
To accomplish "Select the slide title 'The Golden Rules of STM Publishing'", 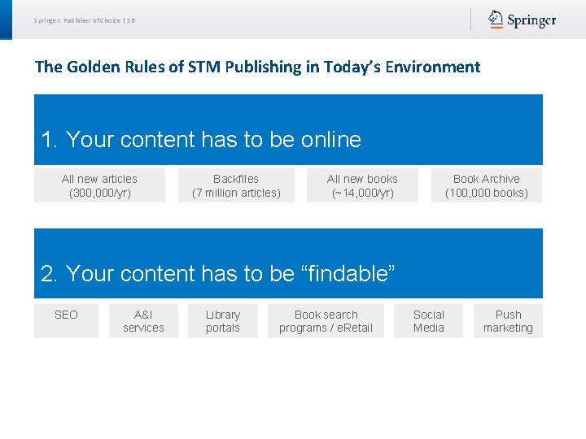I will pyautogui.click(x=257, y=67).
